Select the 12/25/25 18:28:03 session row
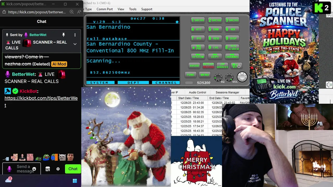This screenshot has height=187, width=333. (x=197, y=117)
